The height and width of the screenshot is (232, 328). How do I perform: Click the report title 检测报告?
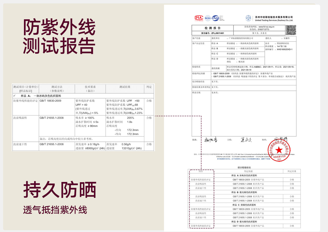pyautogui.click(x=212, y=28)
